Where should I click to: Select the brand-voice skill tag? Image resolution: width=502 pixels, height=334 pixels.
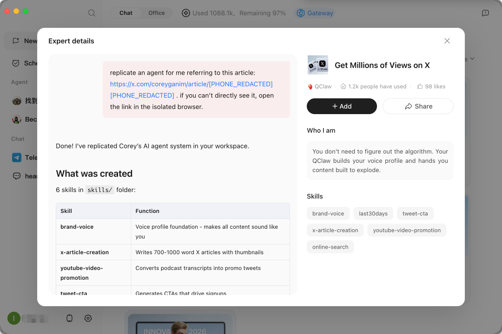328,213
